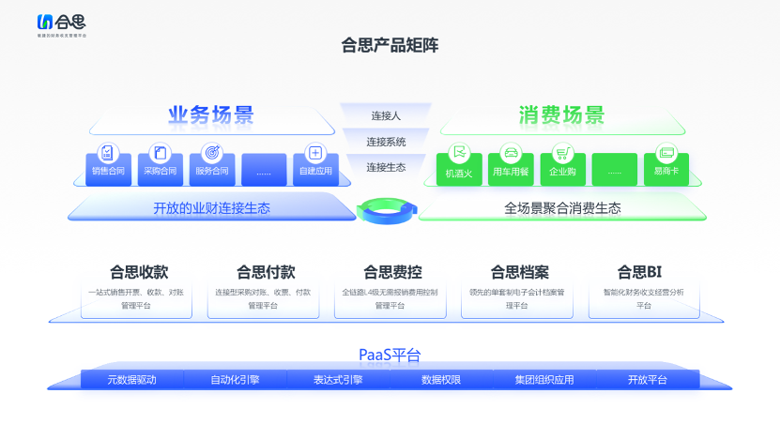Viewport: 781px width, 439px height.
Task: Click the 易商卡 card icon
Action: point(666,152)
